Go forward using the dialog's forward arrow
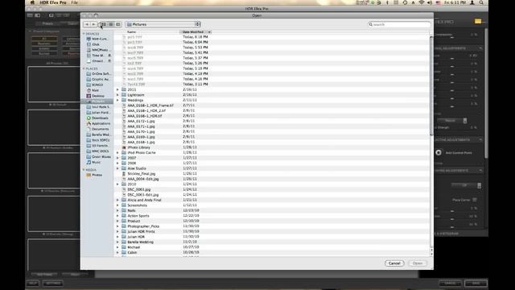The image size is (515, 290). [93, 24]
